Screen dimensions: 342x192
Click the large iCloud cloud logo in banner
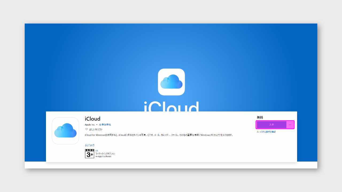(x=171, y=82)
